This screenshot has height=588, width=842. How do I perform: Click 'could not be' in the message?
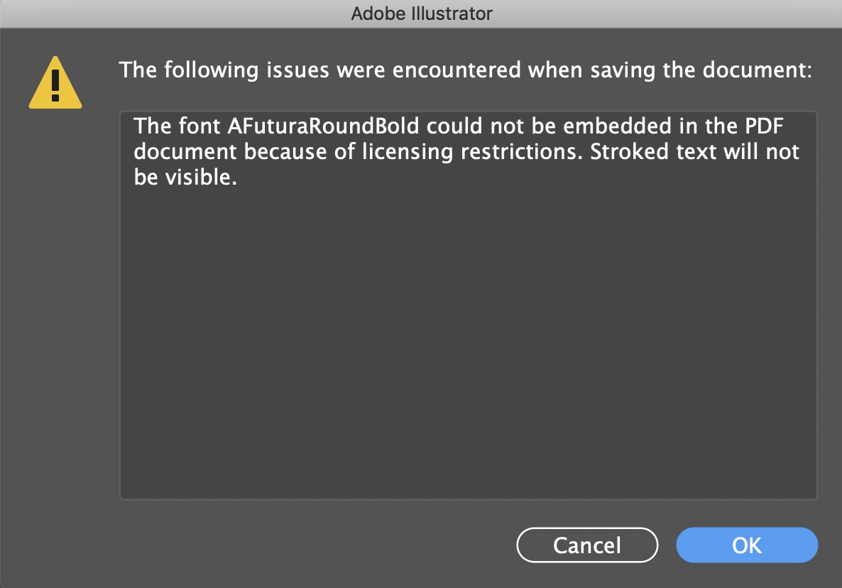[491, 126]
